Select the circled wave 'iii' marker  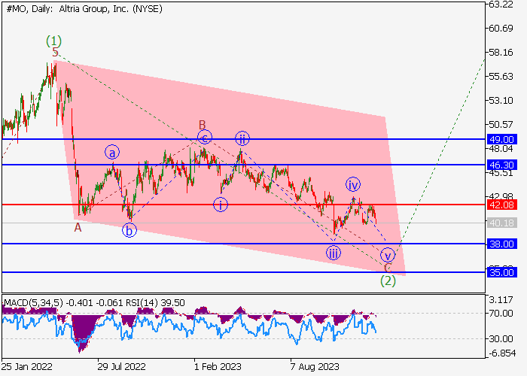[x=334, y=253]
